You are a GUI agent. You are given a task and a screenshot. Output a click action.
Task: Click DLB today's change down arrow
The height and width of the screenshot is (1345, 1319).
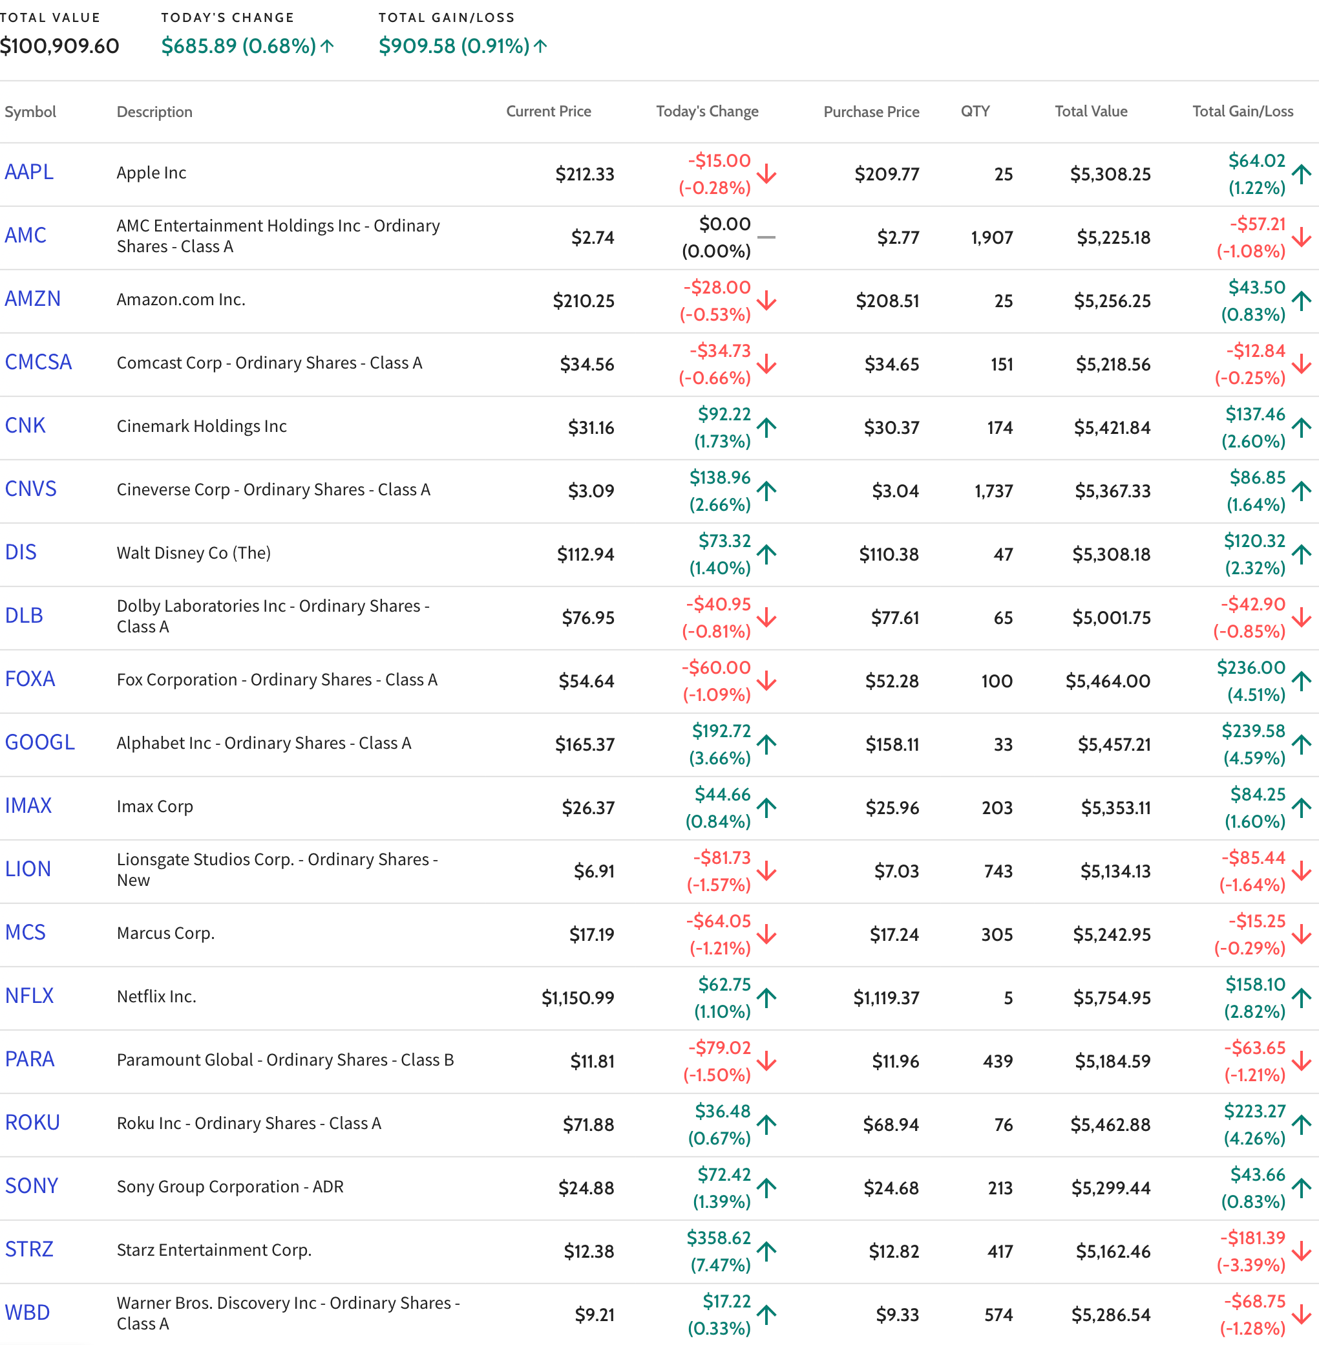coord(766,617)
